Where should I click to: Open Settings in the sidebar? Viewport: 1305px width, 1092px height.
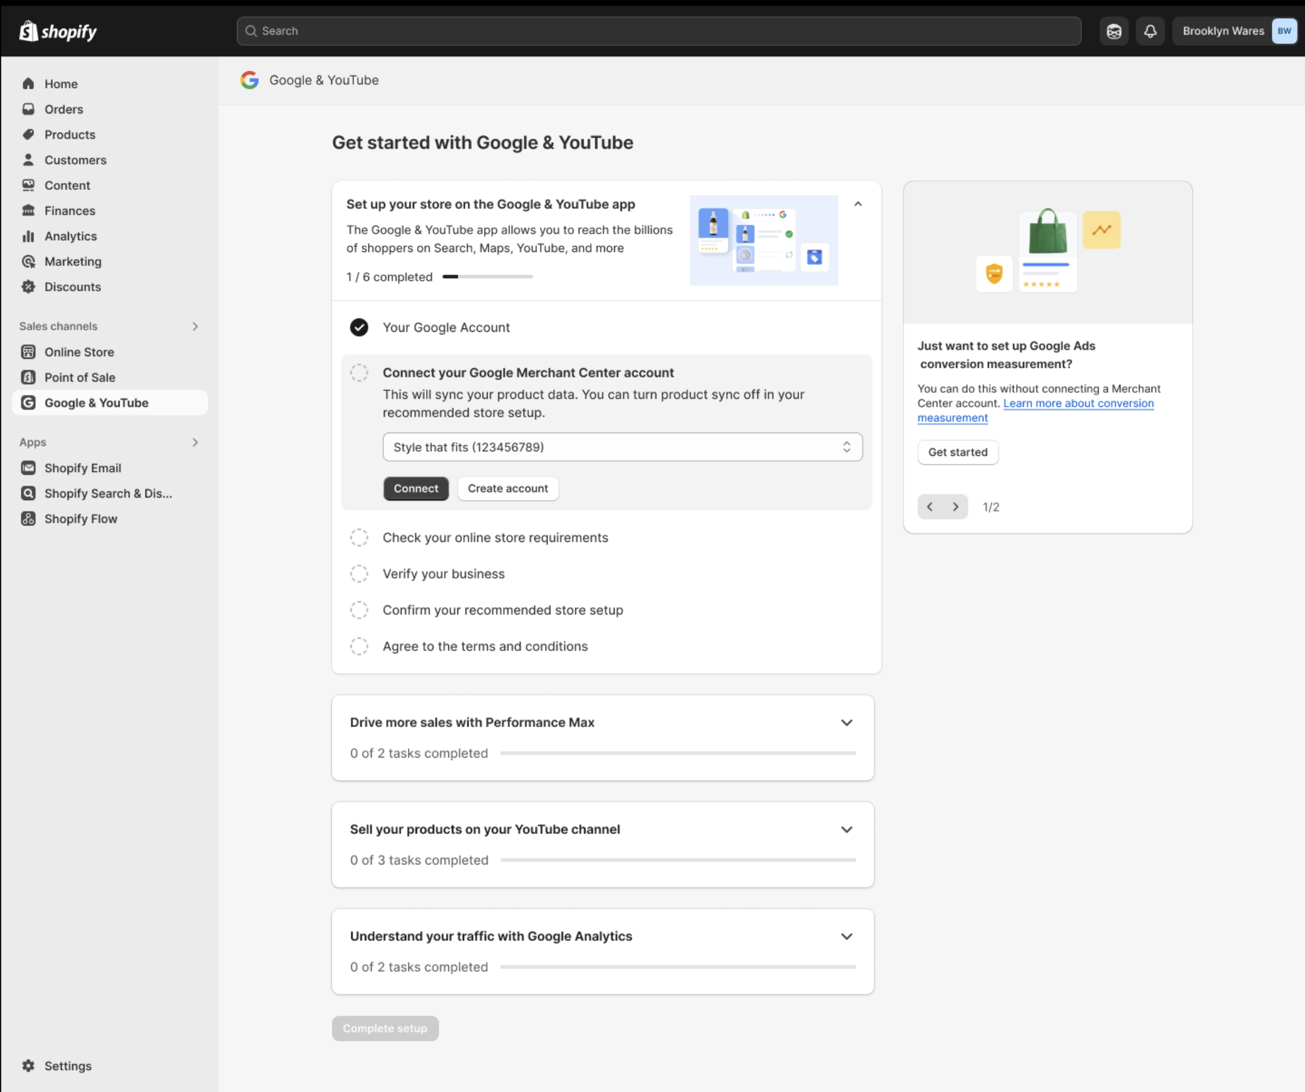(110, 1065)
